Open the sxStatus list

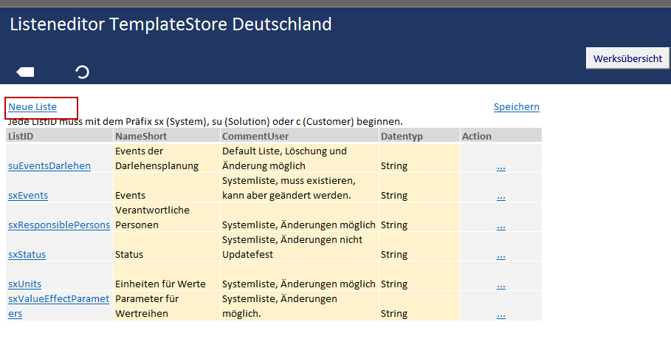click(x=27, y=254)
